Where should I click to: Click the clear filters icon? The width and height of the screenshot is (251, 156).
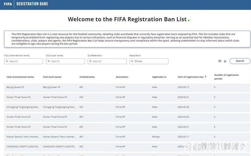pos(220,61)
